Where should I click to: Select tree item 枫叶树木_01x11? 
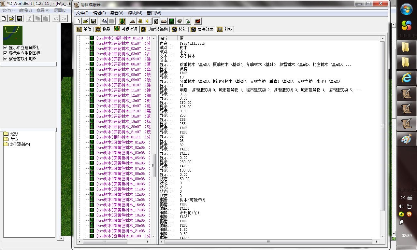pyautogui.click(x=123, y=137)
